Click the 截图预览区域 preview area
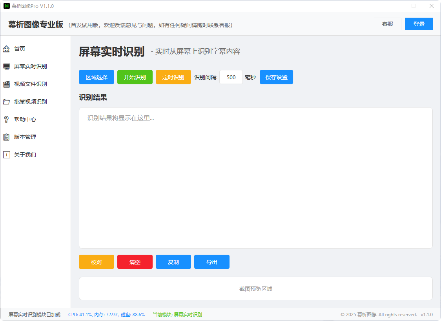 pos(256,288)
